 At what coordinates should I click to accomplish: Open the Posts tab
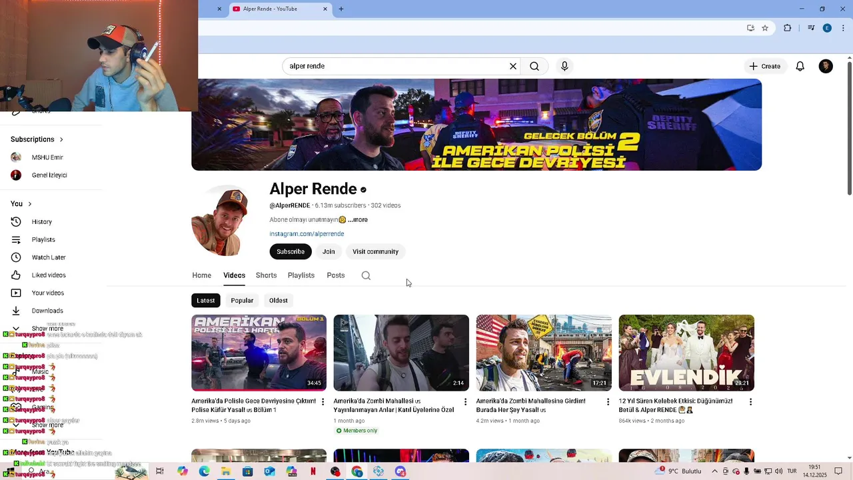336,275
